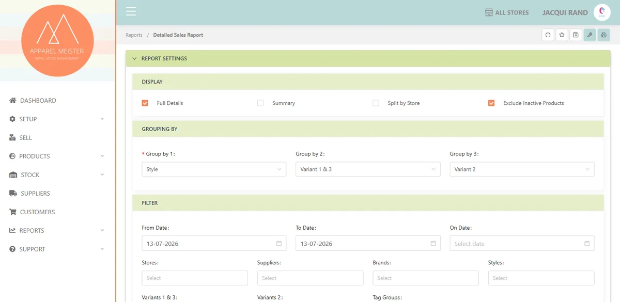Image resolution: width=620 pixels, height=302 pixels.
Task: Click the printer icon
Action: point(603,35)
